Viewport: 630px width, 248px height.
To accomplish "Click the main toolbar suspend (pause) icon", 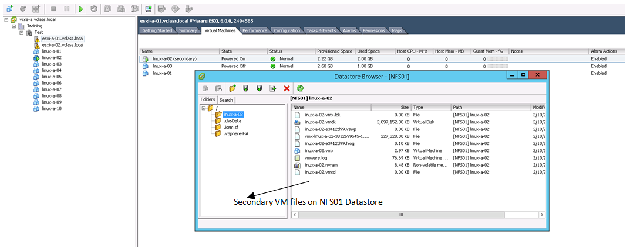I will [67, 8].
